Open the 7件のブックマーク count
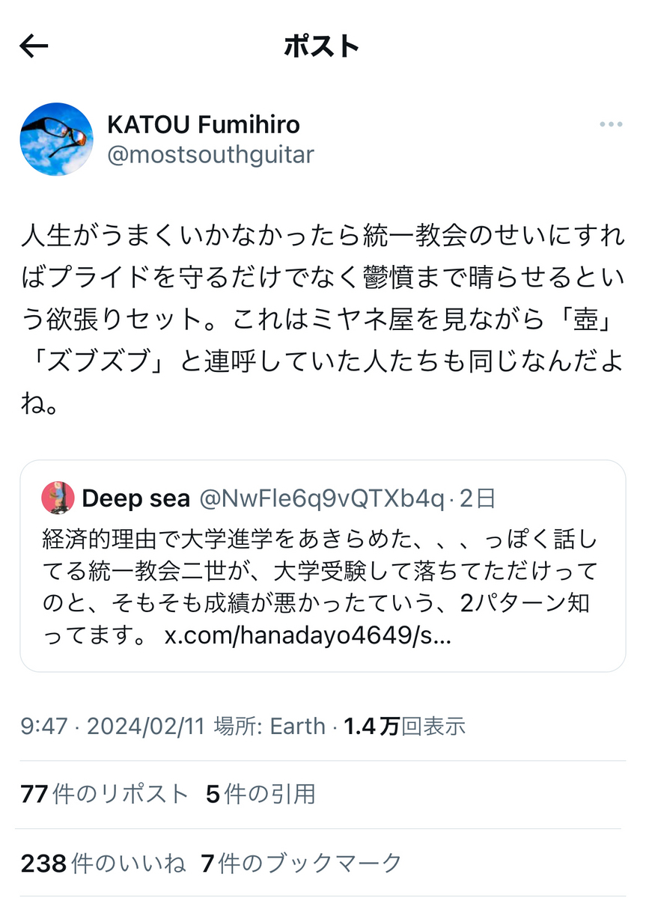 point(302,864)
